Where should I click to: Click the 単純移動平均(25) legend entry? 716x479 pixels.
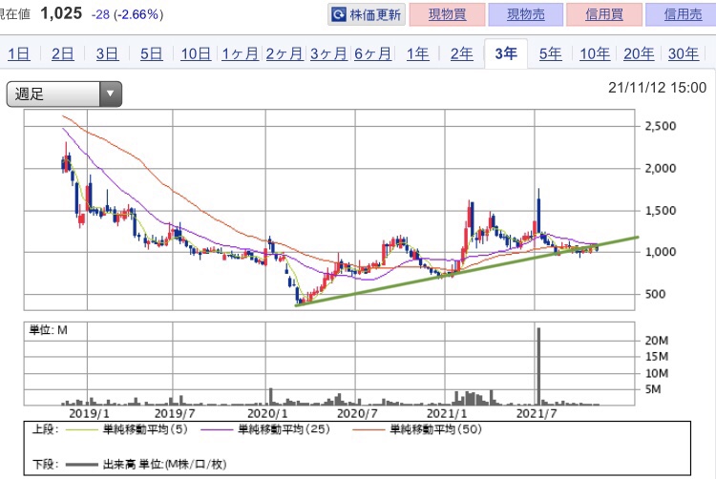coord(265,429)
